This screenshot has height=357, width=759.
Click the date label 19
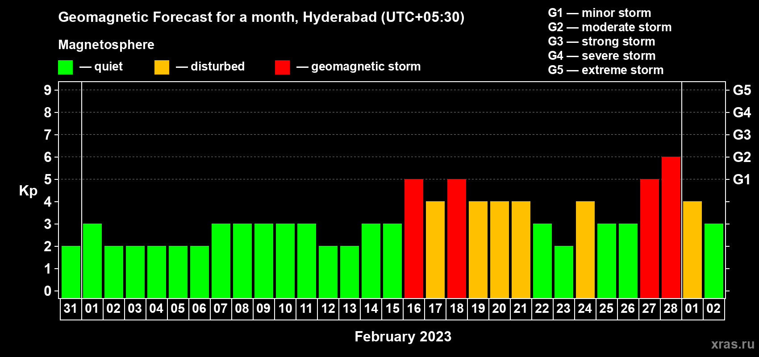click(478, 309)
